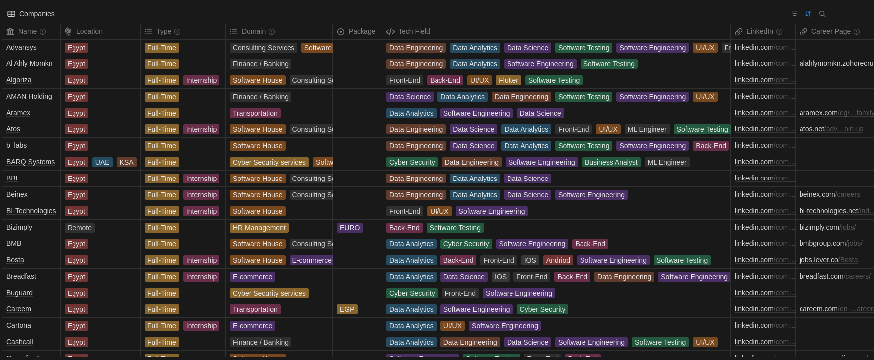Image resolution: width=874 pixels, height=360 pixels.
Task: Open atos.net career page link
Action: point(831,129)
